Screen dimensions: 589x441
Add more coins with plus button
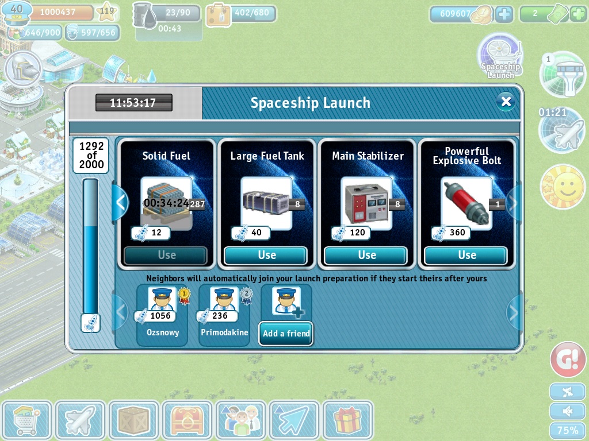tap(504, 14)
